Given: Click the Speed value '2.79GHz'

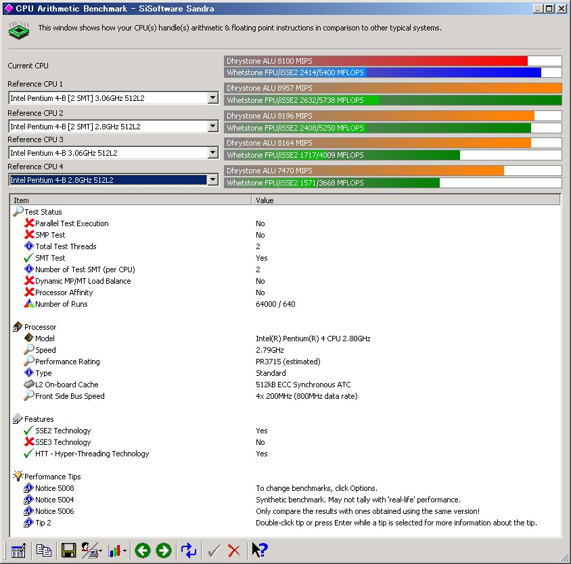Looking at the screenshot, I should coord(270,350).
